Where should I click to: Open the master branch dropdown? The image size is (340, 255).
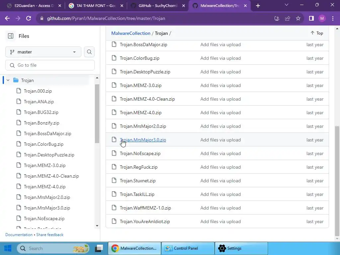43,52
